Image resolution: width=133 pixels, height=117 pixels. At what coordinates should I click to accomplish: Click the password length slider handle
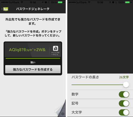tap(126, 84)
